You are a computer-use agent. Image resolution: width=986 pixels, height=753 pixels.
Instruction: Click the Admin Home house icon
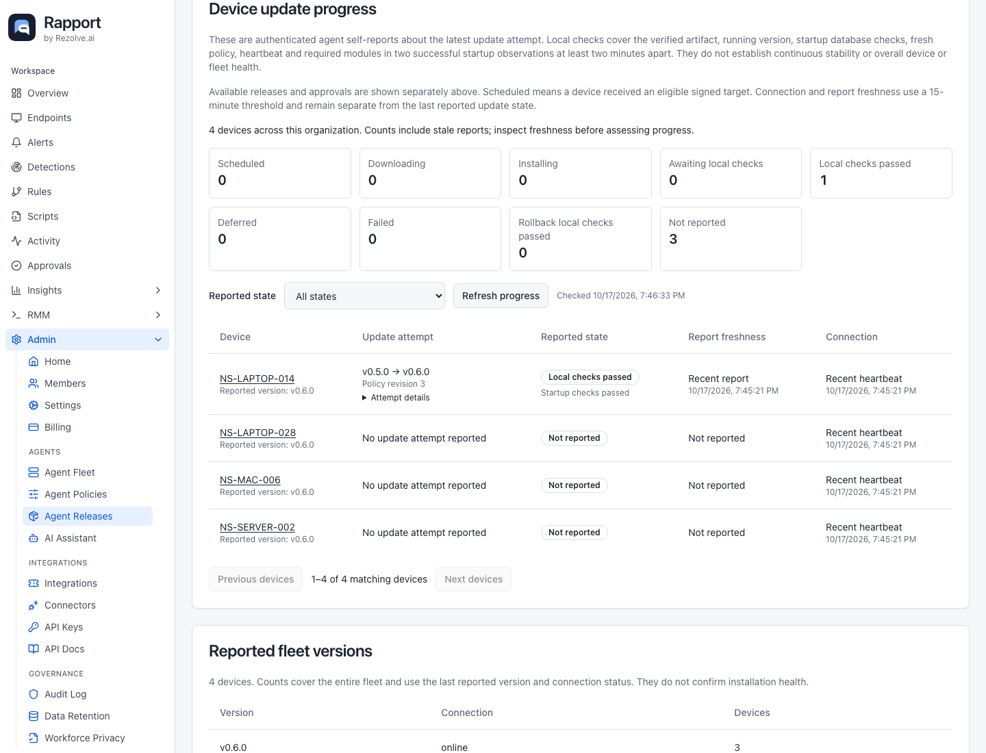[x=34, y=361]
